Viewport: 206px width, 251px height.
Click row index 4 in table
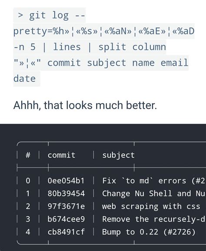coord(28,232)
